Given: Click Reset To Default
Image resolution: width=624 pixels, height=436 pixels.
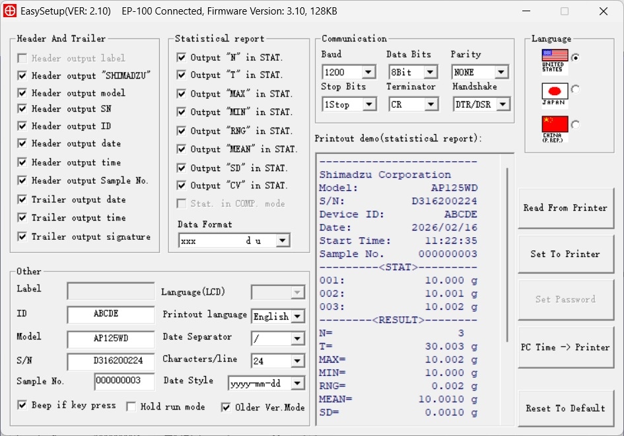Looking at the screenshot, I should point(566,408).
